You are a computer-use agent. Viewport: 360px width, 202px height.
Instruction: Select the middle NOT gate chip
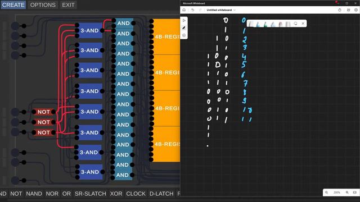click(44, 122)
